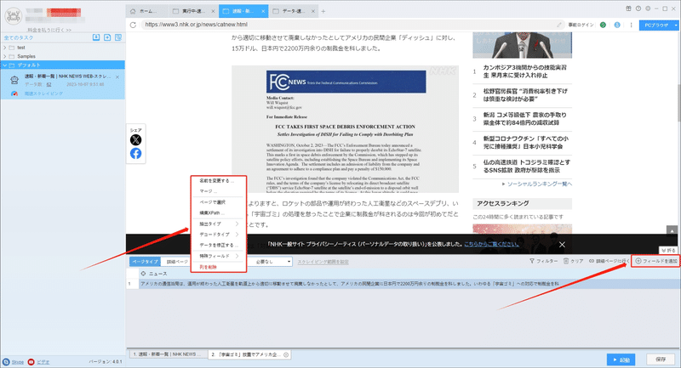Image resolution: width=681 pixels, height=368 pixels.
Task: Click the フィールドを追加 button
Action: click(x=655, y=261)
